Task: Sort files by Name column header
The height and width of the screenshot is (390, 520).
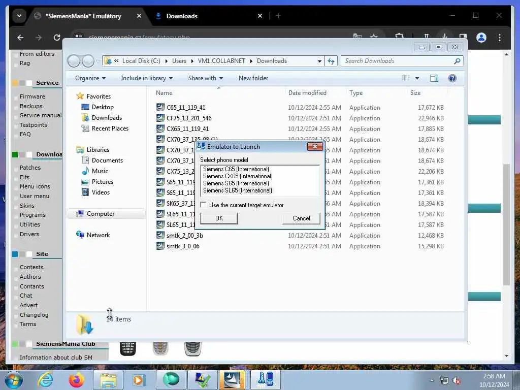Action: coord(164,93)
